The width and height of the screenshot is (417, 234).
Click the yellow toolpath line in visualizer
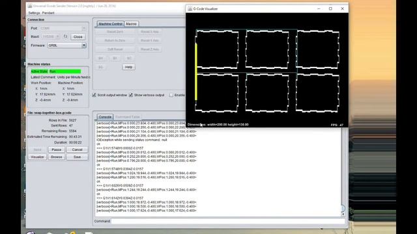coord(196,71)
